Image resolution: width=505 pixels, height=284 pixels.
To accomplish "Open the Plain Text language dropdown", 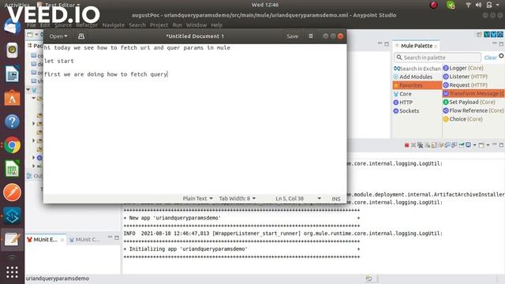I will pyautogui.click(x=198, y=199).
